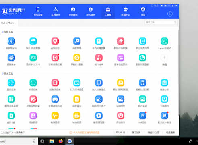Click the login link in the title bar

[155, 6]
